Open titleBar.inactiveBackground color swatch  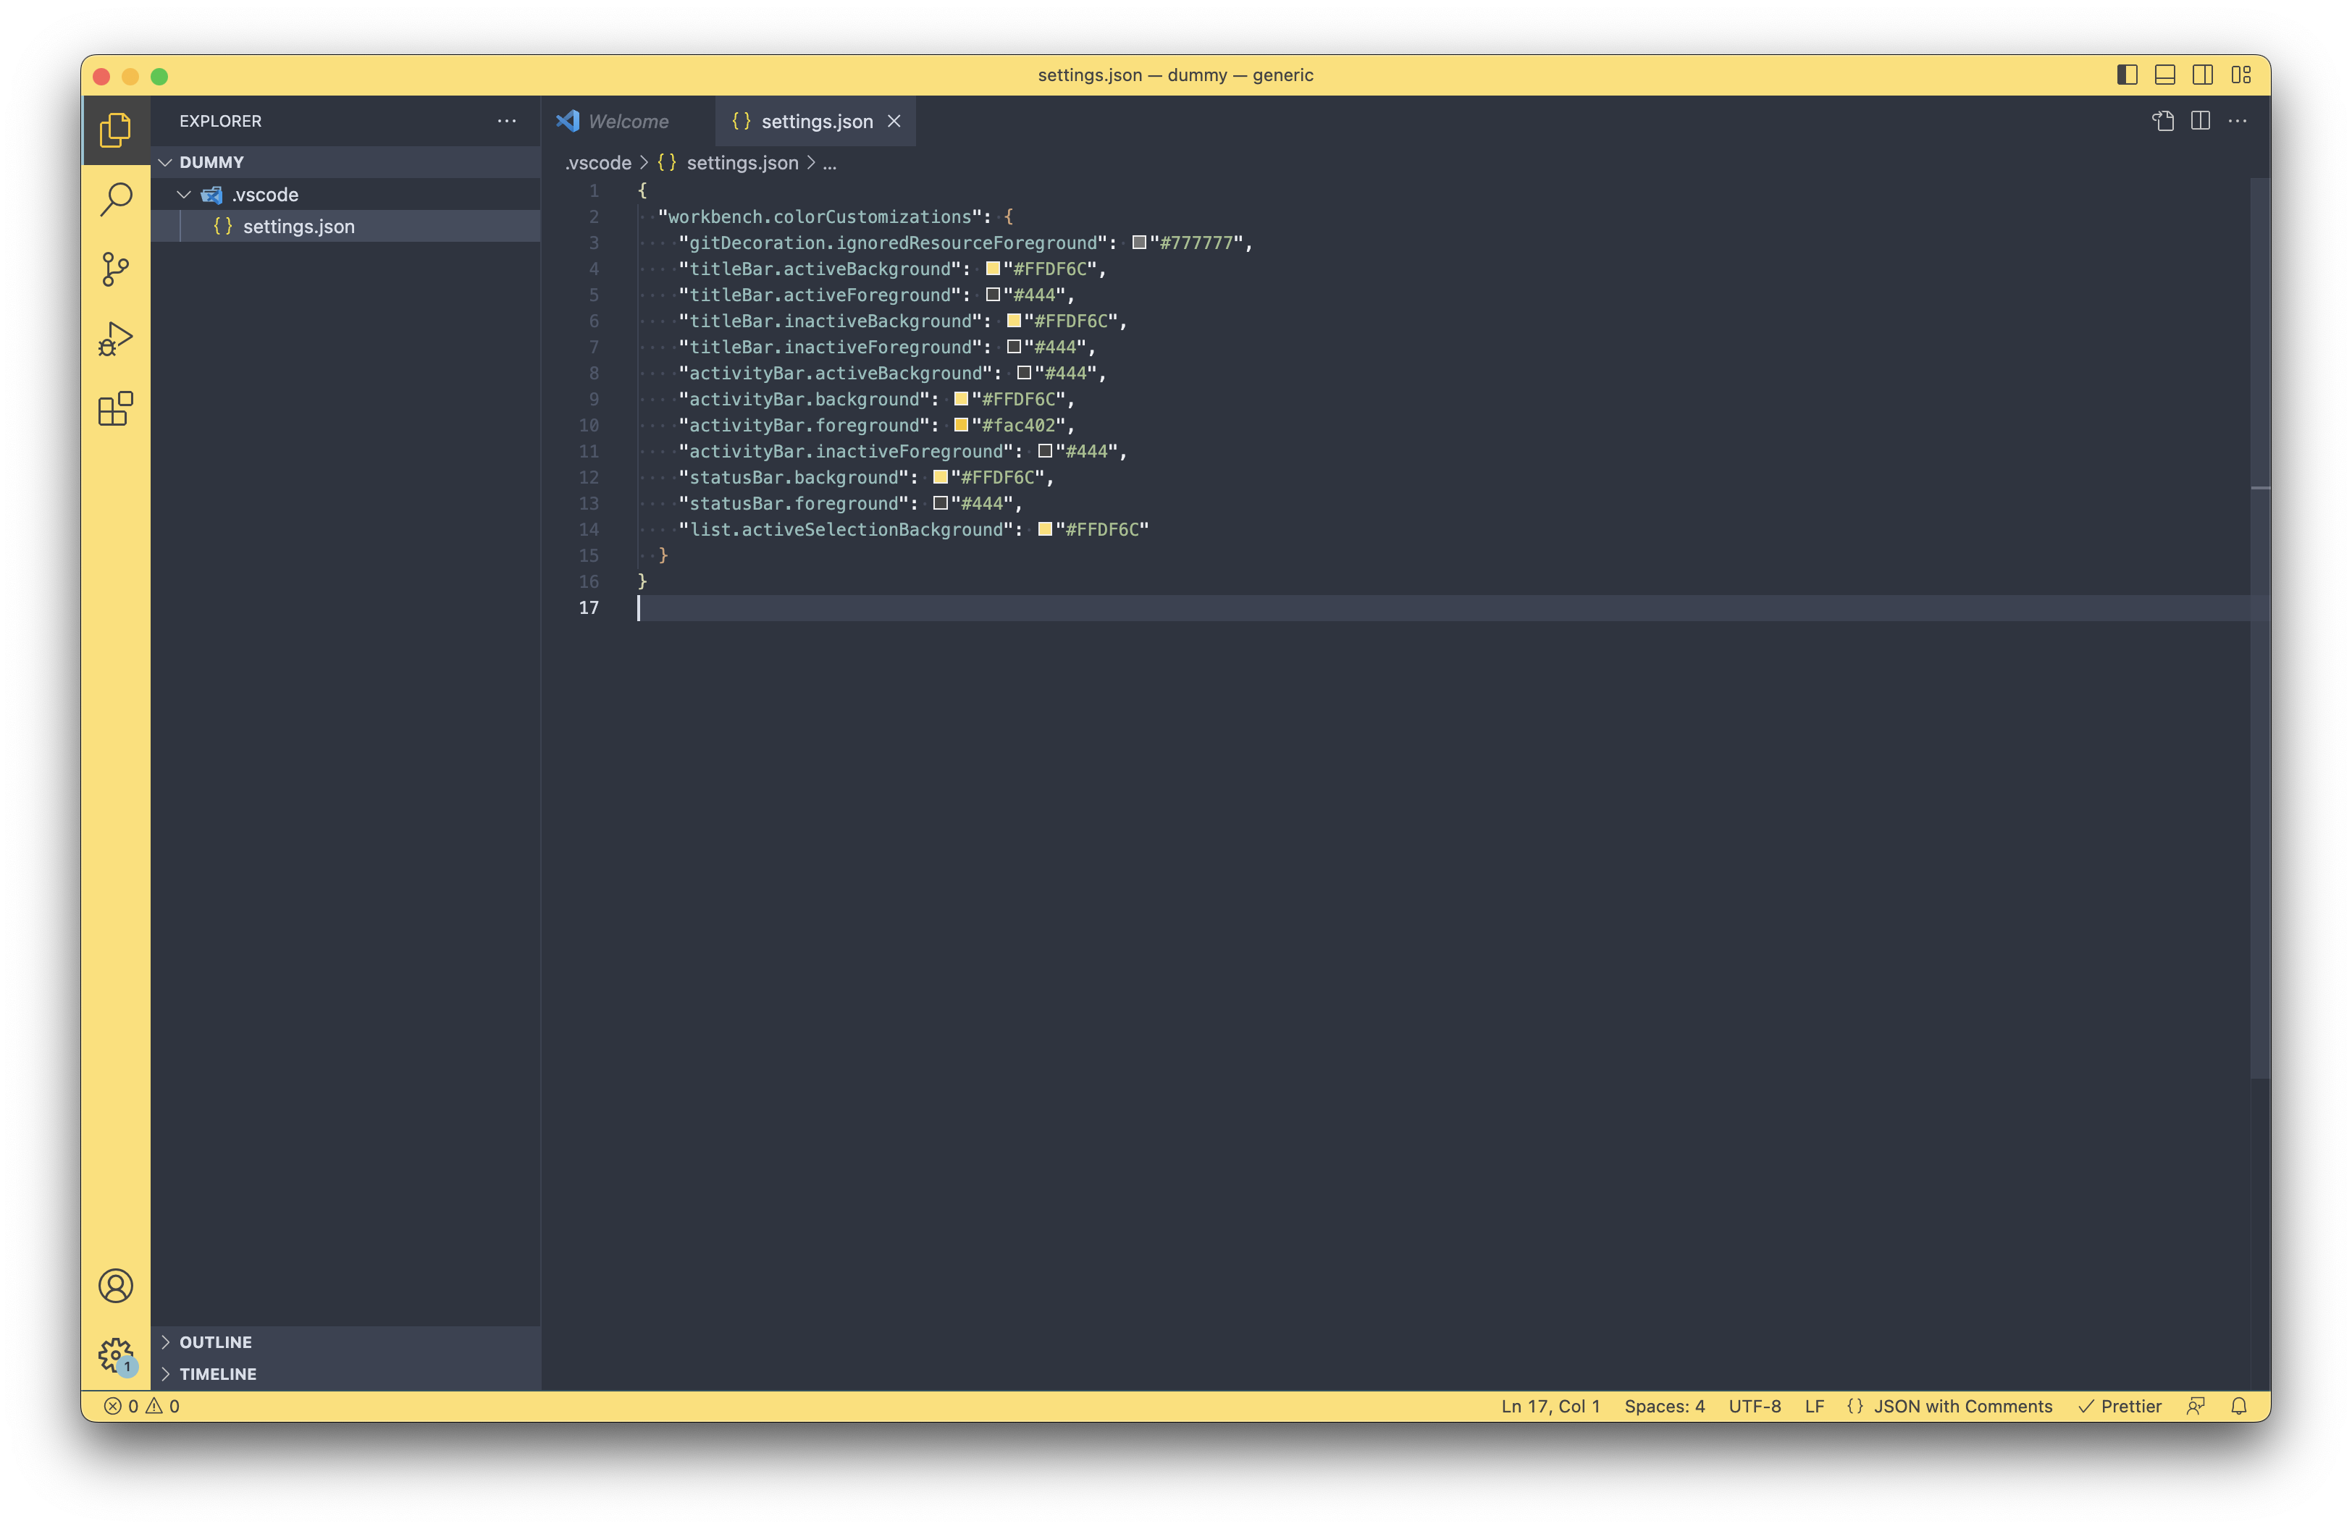coord(1013,321)
